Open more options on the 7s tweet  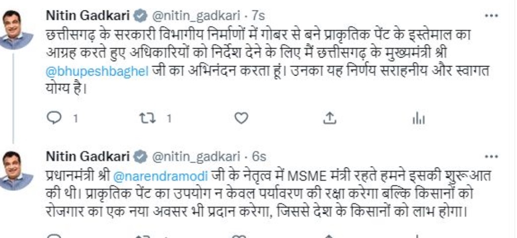491,16
